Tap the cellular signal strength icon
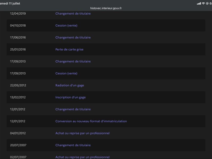The height and width of the screenshot is (159, 212). (199, 3)
